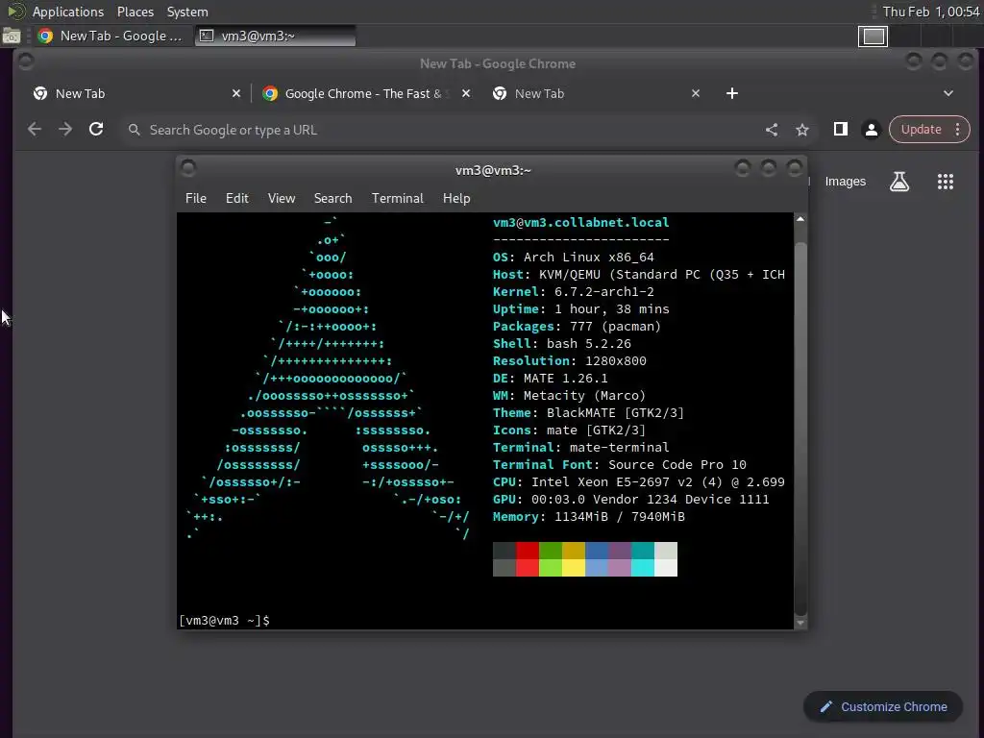Click the terminal vertical scrollbar thumb
The image size is (984, 738).
[800, 428]
